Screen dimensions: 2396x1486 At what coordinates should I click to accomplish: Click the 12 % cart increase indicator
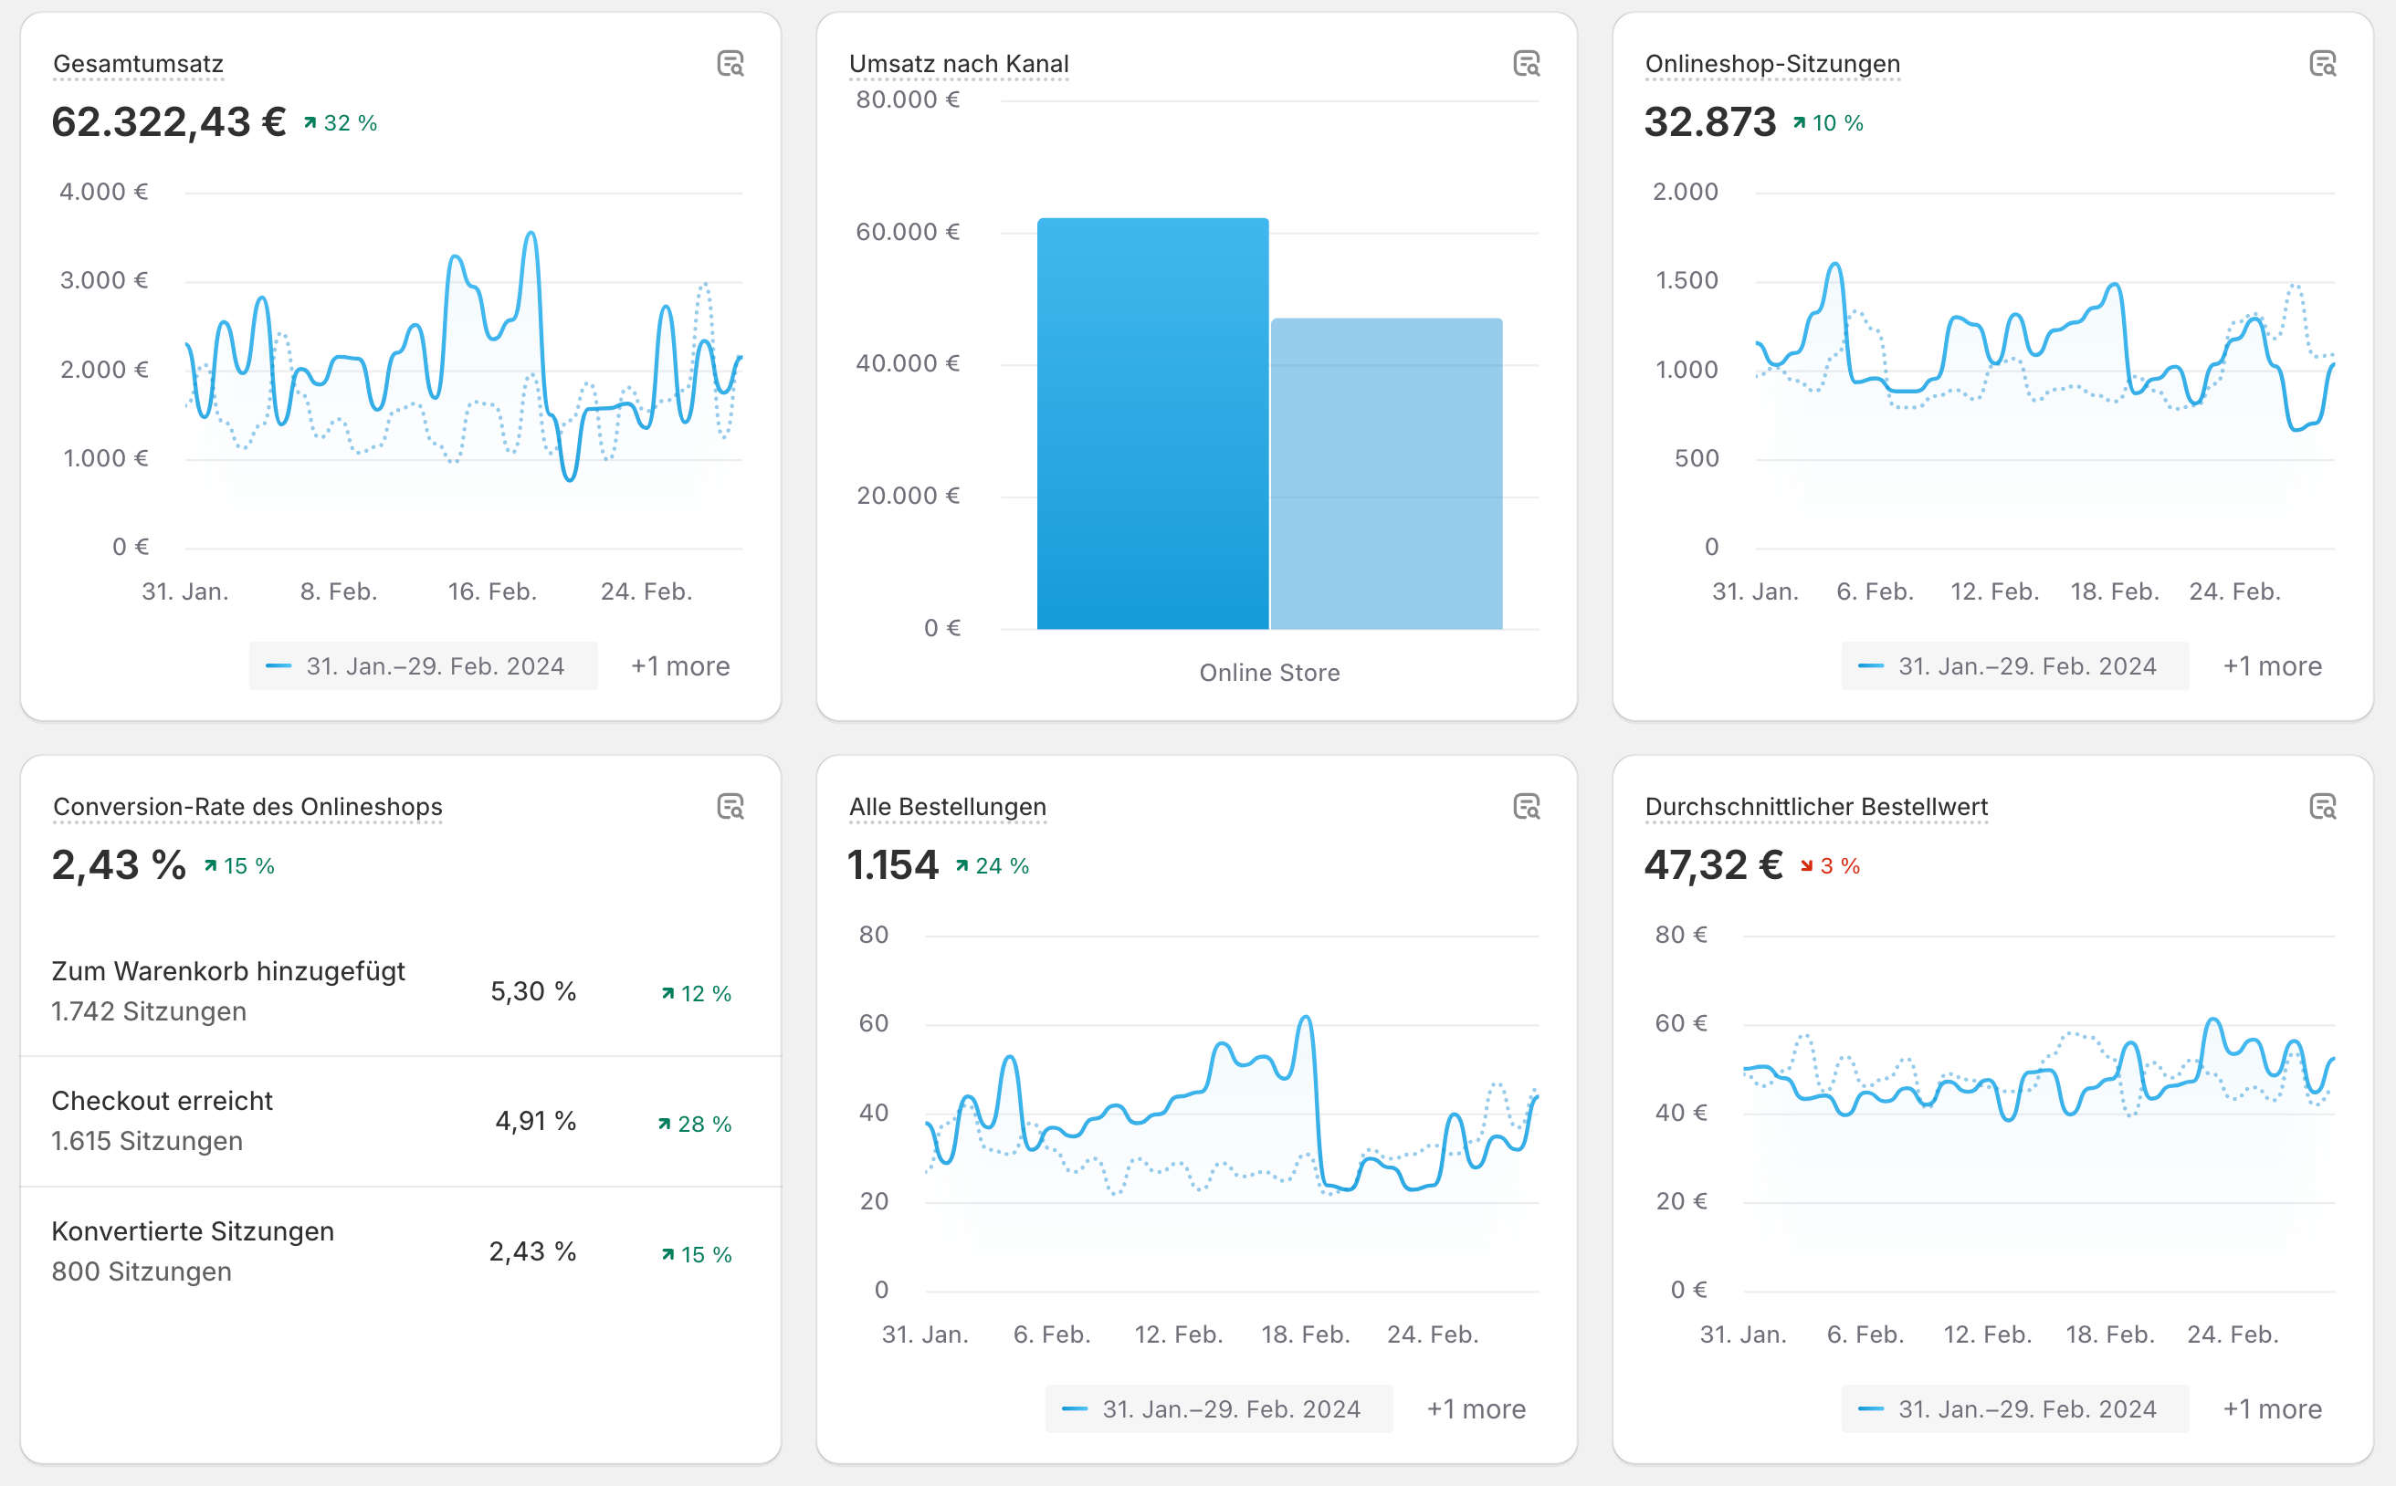(697, 994)
